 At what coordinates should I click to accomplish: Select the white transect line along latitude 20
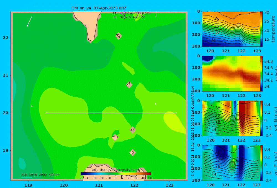click(x=111, y=113)
